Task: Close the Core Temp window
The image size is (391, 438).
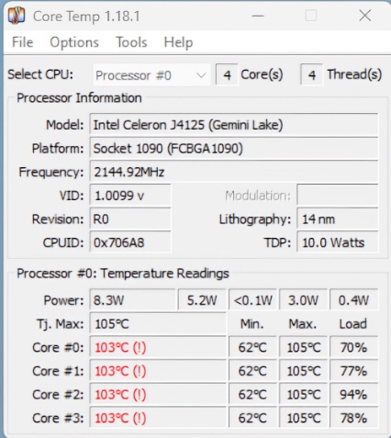Action: 364,16
